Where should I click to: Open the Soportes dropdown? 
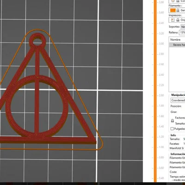(x=183, y=27)
